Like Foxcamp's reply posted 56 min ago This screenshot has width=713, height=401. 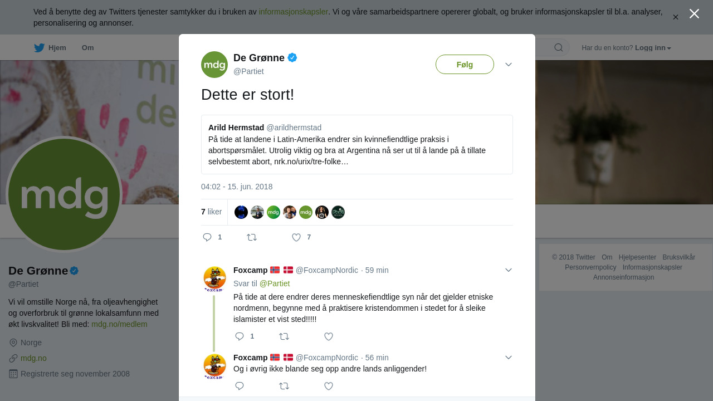coord(329,386)
